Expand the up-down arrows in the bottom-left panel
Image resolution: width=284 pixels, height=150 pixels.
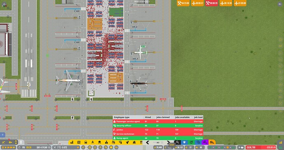click(x=16, y=142)
